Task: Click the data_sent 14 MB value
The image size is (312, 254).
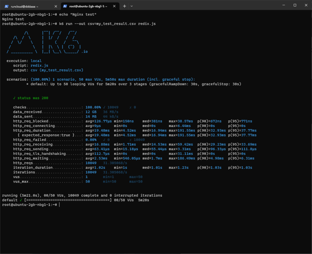Action: (x=91, y=116)
